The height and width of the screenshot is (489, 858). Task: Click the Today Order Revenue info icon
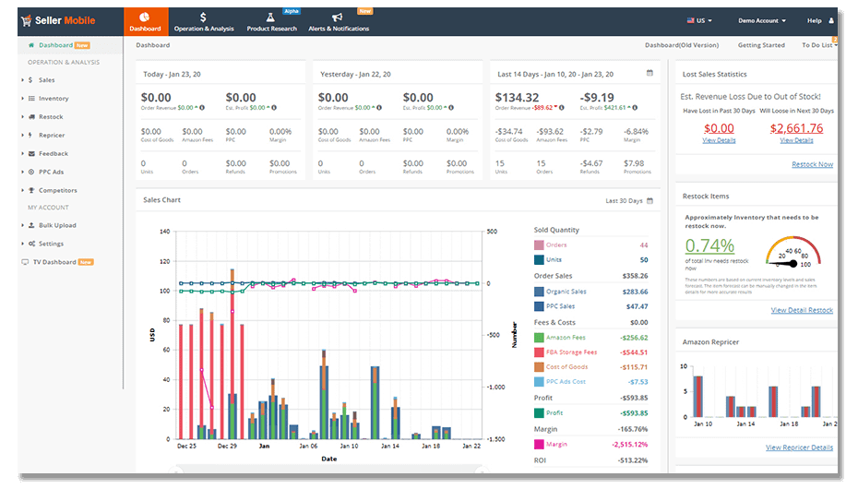pos(202,107)
